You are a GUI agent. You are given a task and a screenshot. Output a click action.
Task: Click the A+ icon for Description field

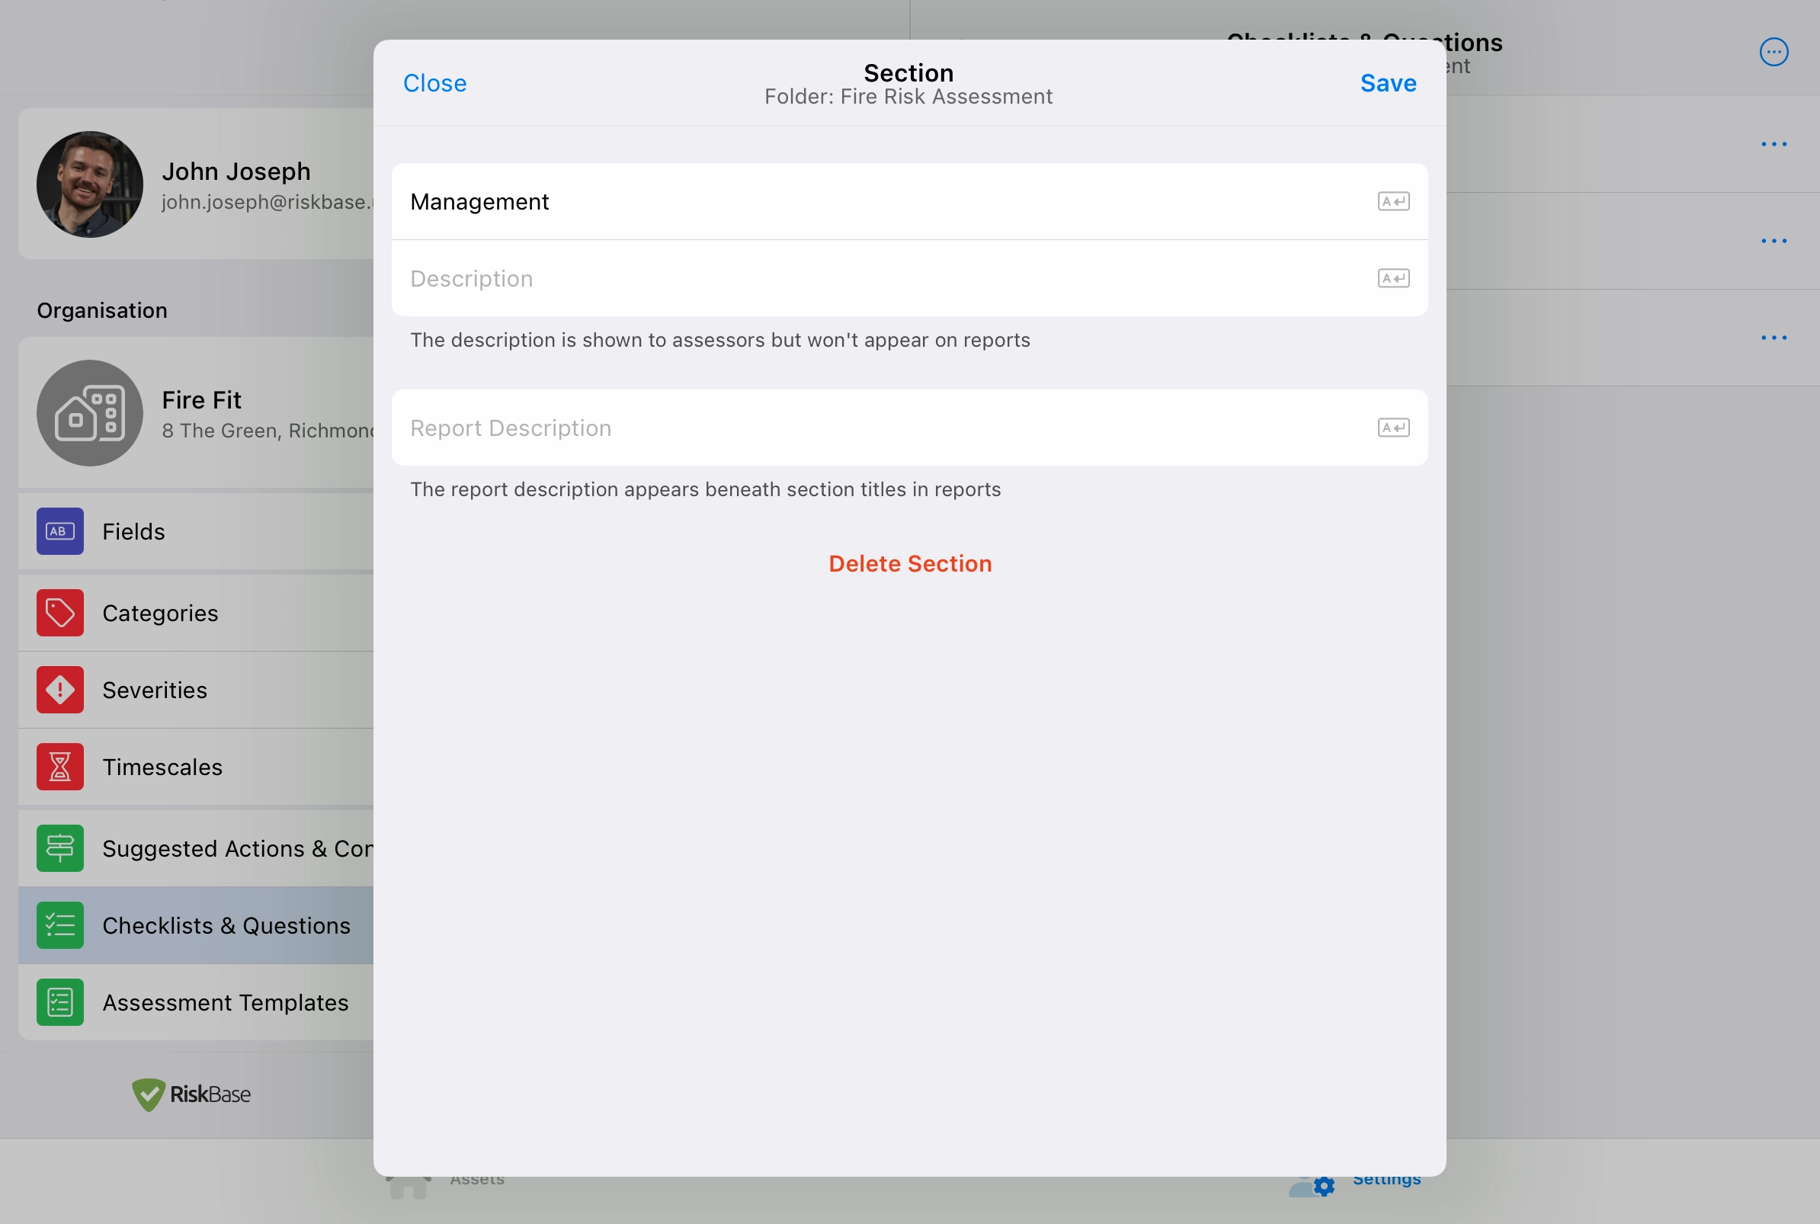(x=1394, y=277)
